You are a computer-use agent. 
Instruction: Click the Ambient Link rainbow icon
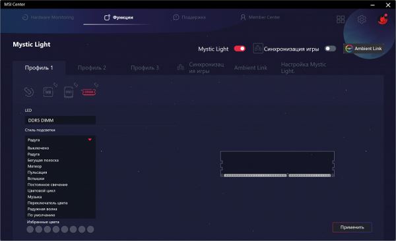click(348, 49)
